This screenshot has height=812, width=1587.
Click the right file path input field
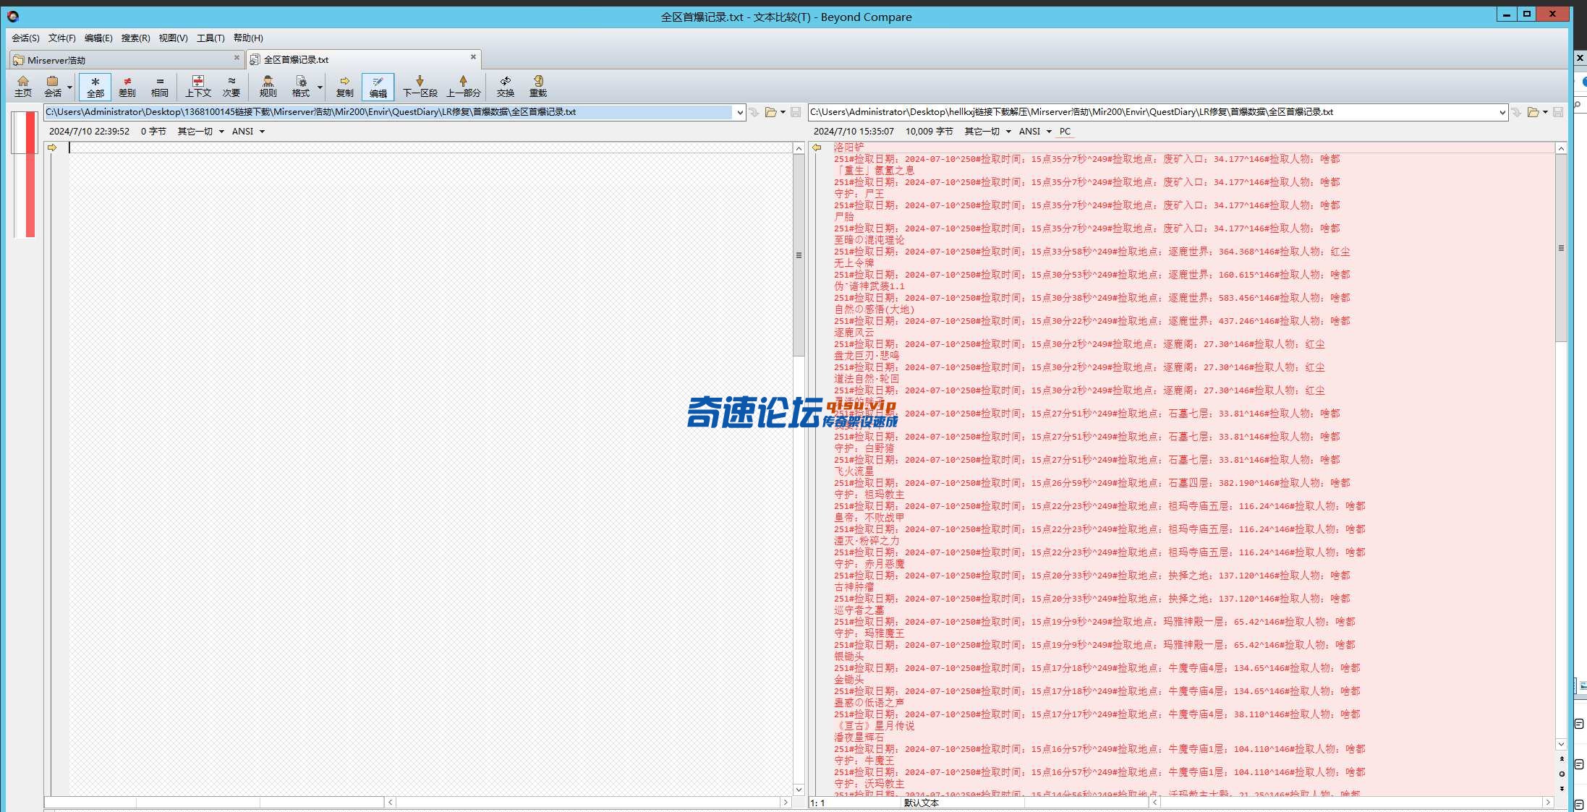(x=1152, y=112)
